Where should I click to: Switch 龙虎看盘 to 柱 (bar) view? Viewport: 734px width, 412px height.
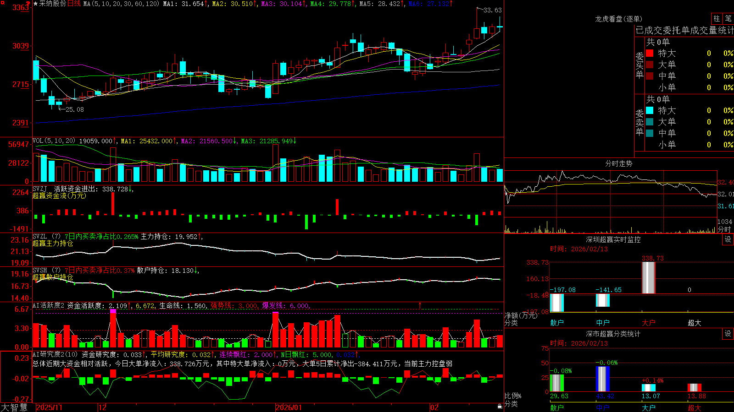pyautogui.click(x=717, y=18)
